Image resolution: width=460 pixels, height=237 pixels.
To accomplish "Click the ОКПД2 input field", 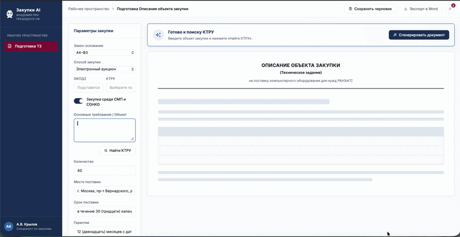I will click(x=89, y=88).
